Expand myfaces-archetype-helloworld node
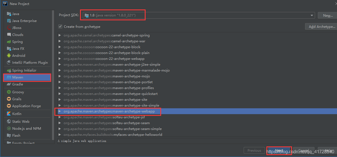Image resolution: width=337 pixels, height=157 pixels. tap(60, 135)
